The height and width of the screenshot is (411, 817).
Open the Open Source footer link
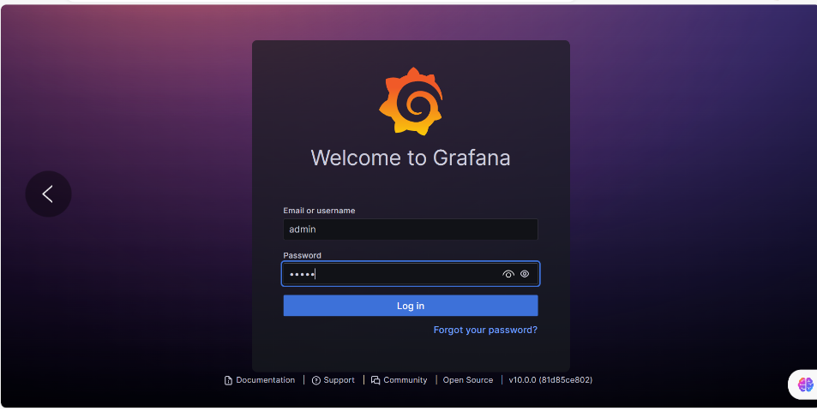click(x=468, y=380)
